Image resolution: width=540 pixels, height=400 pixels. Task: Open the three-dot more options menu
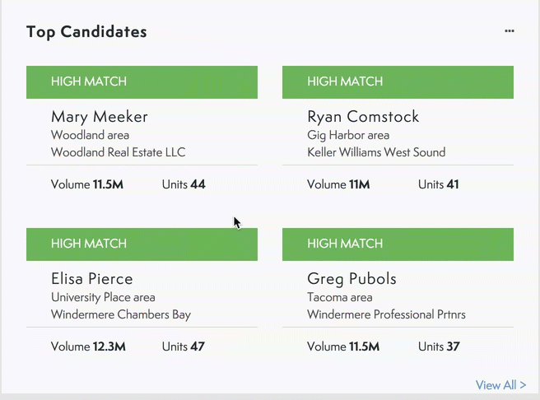point(510,31)
